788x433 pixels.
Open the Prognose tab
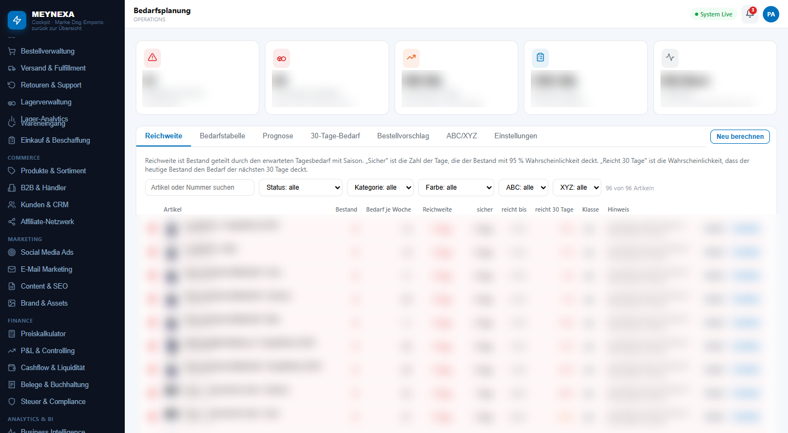(278, 136)
